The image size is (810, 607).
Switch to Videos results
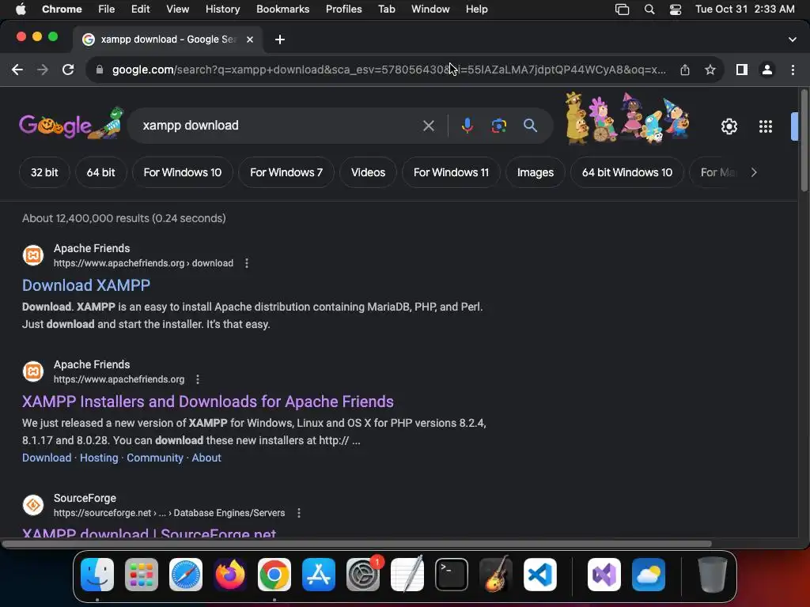pyautogui.click(x=369, y=172)
